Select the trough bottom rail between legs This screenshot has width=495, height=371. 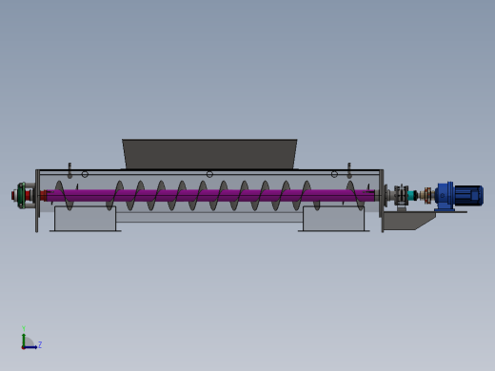click(x=209, y=218)
